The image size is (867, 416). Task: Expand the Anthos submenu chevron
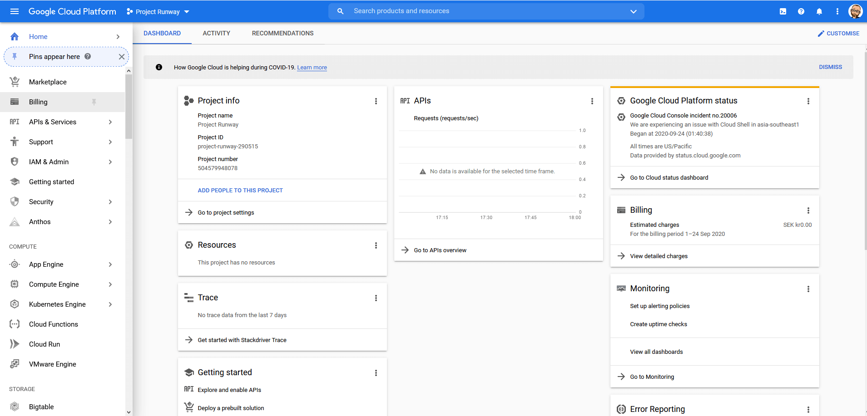tap(110, 222)
